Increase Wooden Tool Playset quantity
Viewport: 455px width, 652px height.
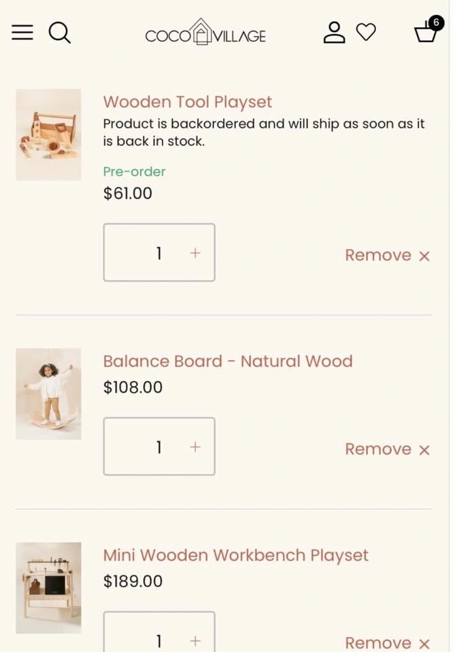[x=195, y=253]
